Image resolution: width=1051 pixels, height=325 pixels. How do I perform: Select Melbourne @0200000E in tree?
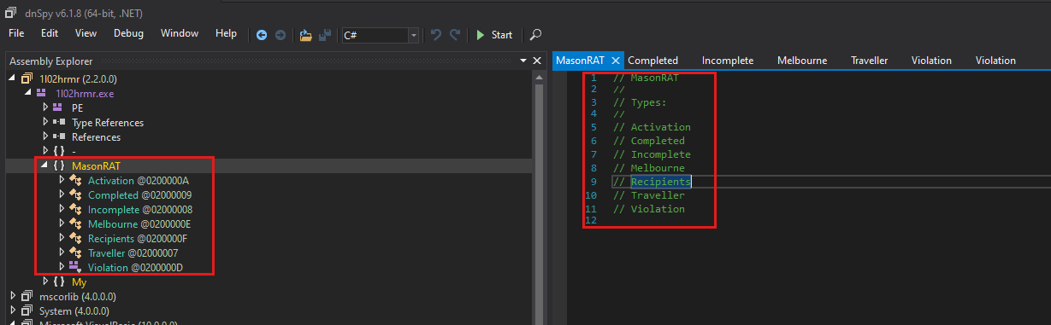pyautogui.click(x=139, y=223)
